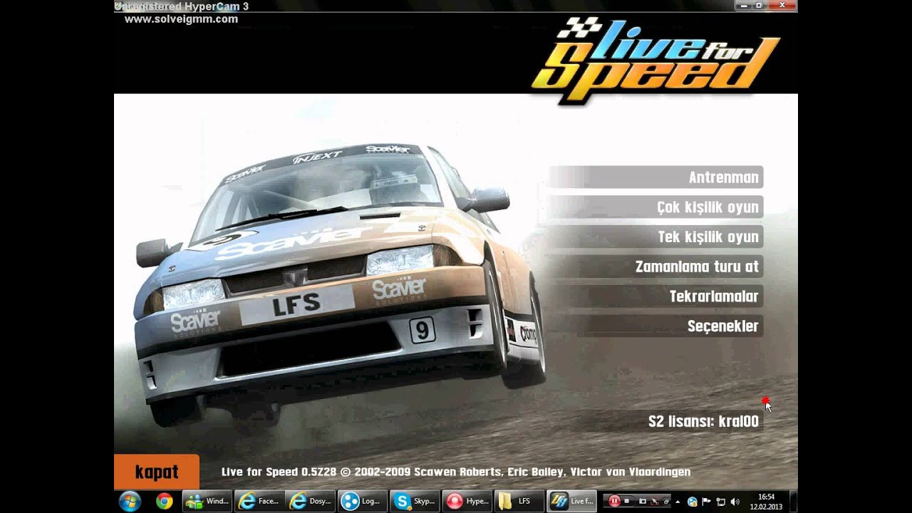Viewport: 912px width, 513px height.
Task: Switch to Skype on the taskbar
Action: pyautogui.click(x=415, y=501)
